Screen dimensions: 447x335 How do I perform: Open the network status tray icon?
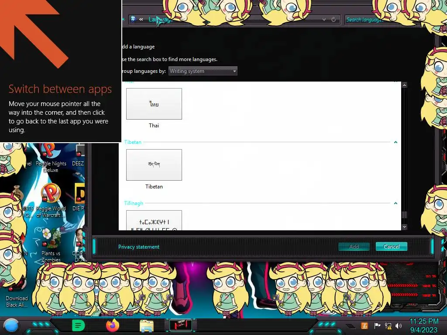point(388,325)
